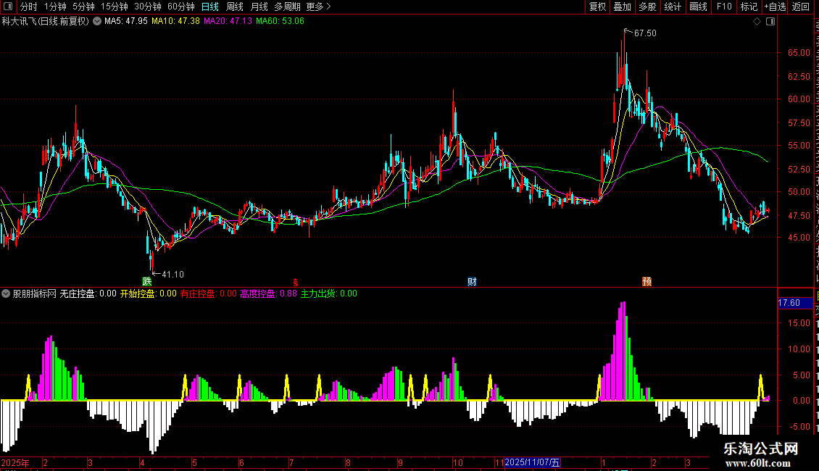Screen dimensions: 819x471
Task: Click the 15.00 indicator axis label
Action: pyautogui.click(x=799, y=323)
